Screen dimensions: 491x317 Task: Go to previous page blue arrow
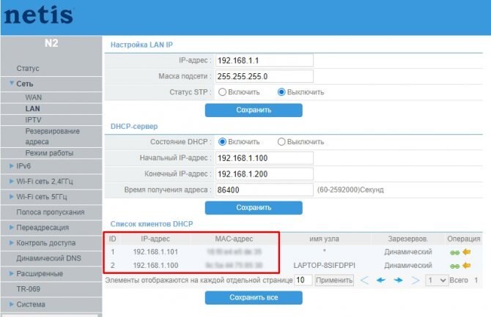pyautogui.click(x=381, y=280)
